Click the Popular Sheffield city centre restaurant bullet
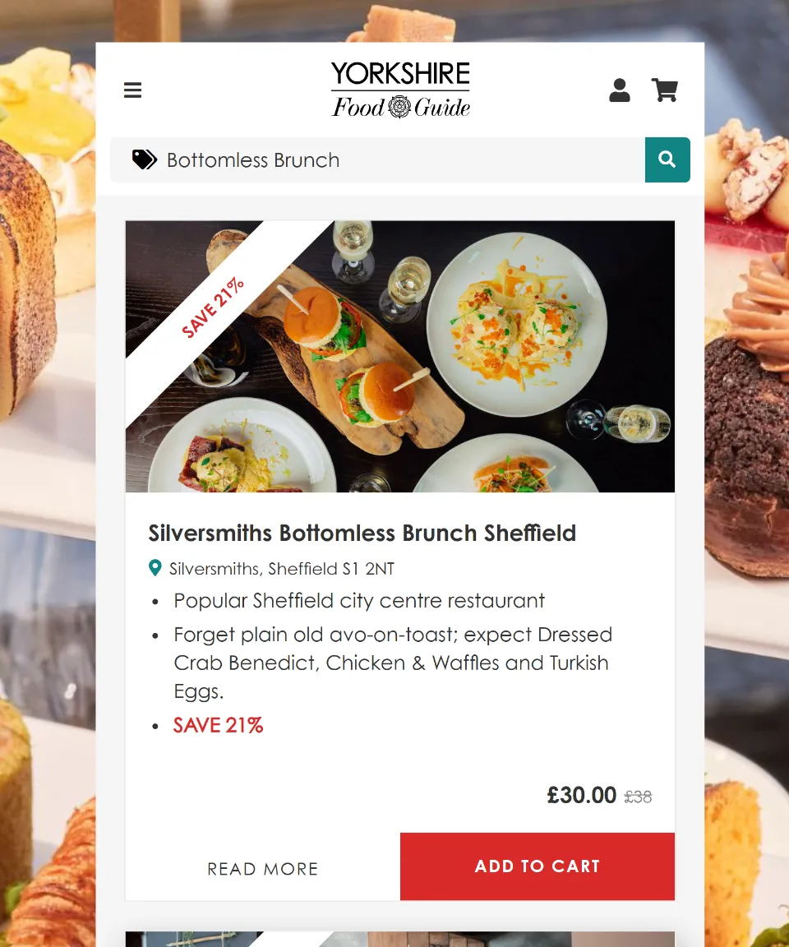Screen dimensions: 789x947 [359, 601]
